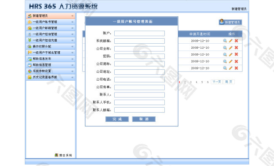This screenshot has height=166, width=274.
Task: Click the 一级用户邮箱管理 mail icon
Action: (30, 28)
